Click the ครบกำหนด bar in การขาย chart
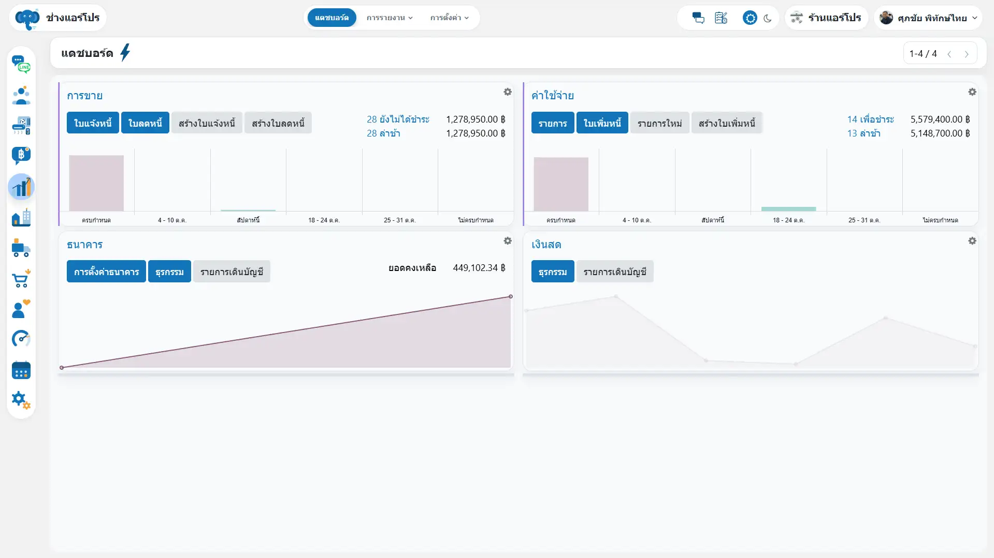 96,183
